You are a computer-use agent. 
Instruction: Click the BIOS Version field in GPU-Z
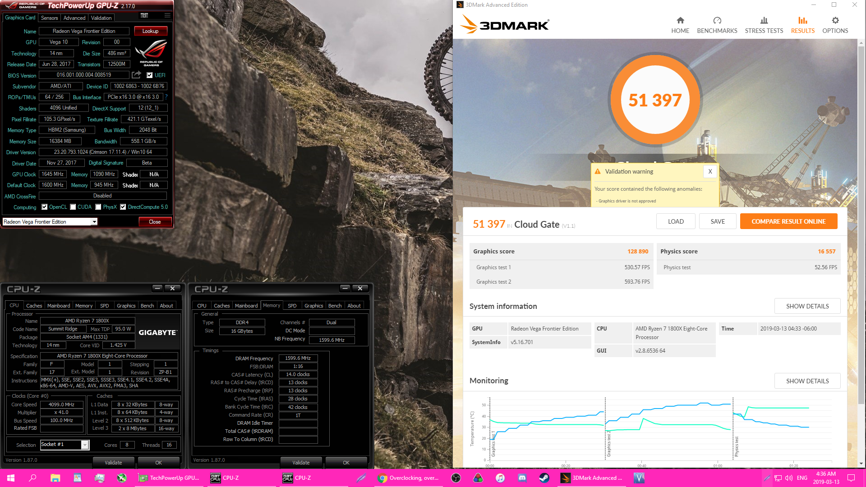pos(84,75)
